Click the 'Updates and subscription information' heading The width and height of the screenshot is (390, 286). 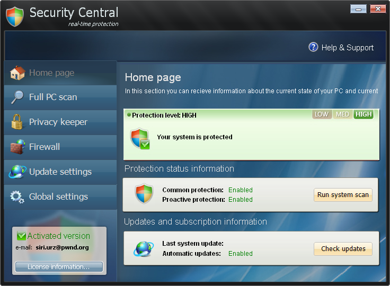click(196, 221)
